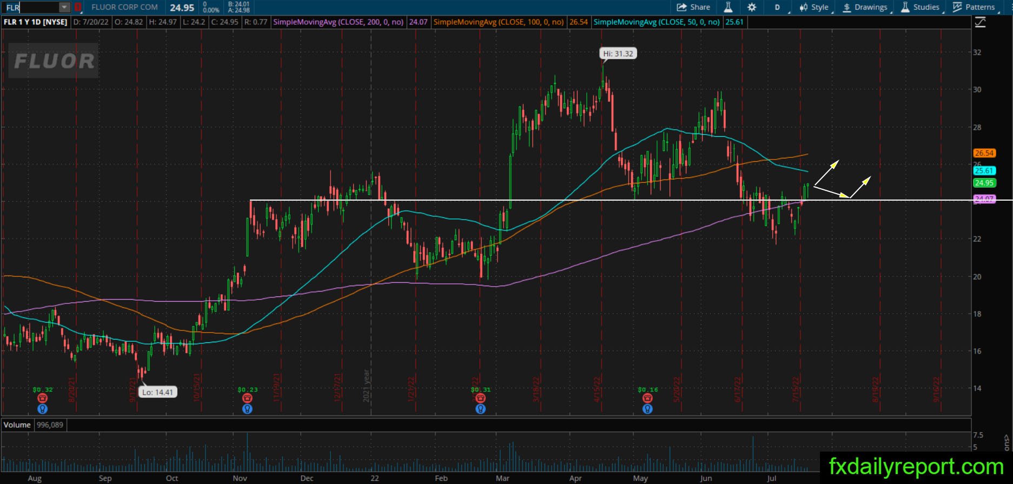Image resolution: width=1013 pixels, height=484 pixels.
Task: Click the February earnings phone icon
Action: coord(480,399)
